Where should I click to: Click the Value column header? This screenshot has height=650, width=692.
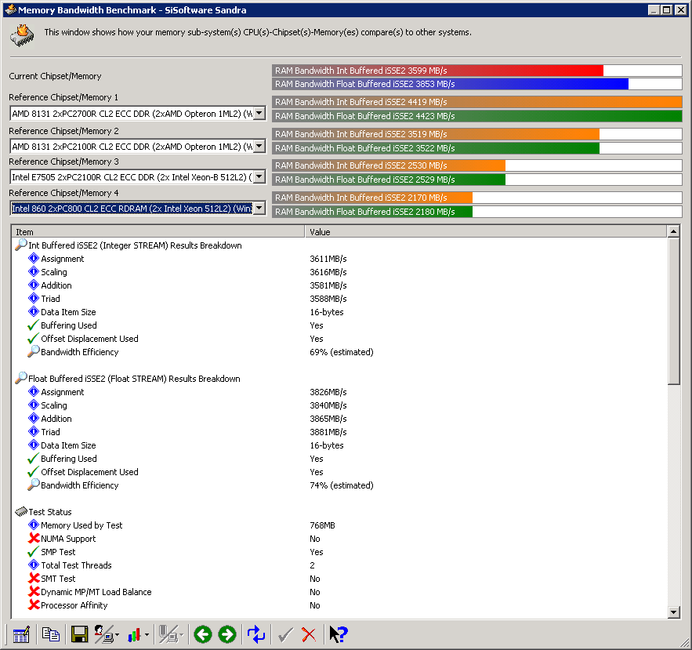click(x=486, y=232)
